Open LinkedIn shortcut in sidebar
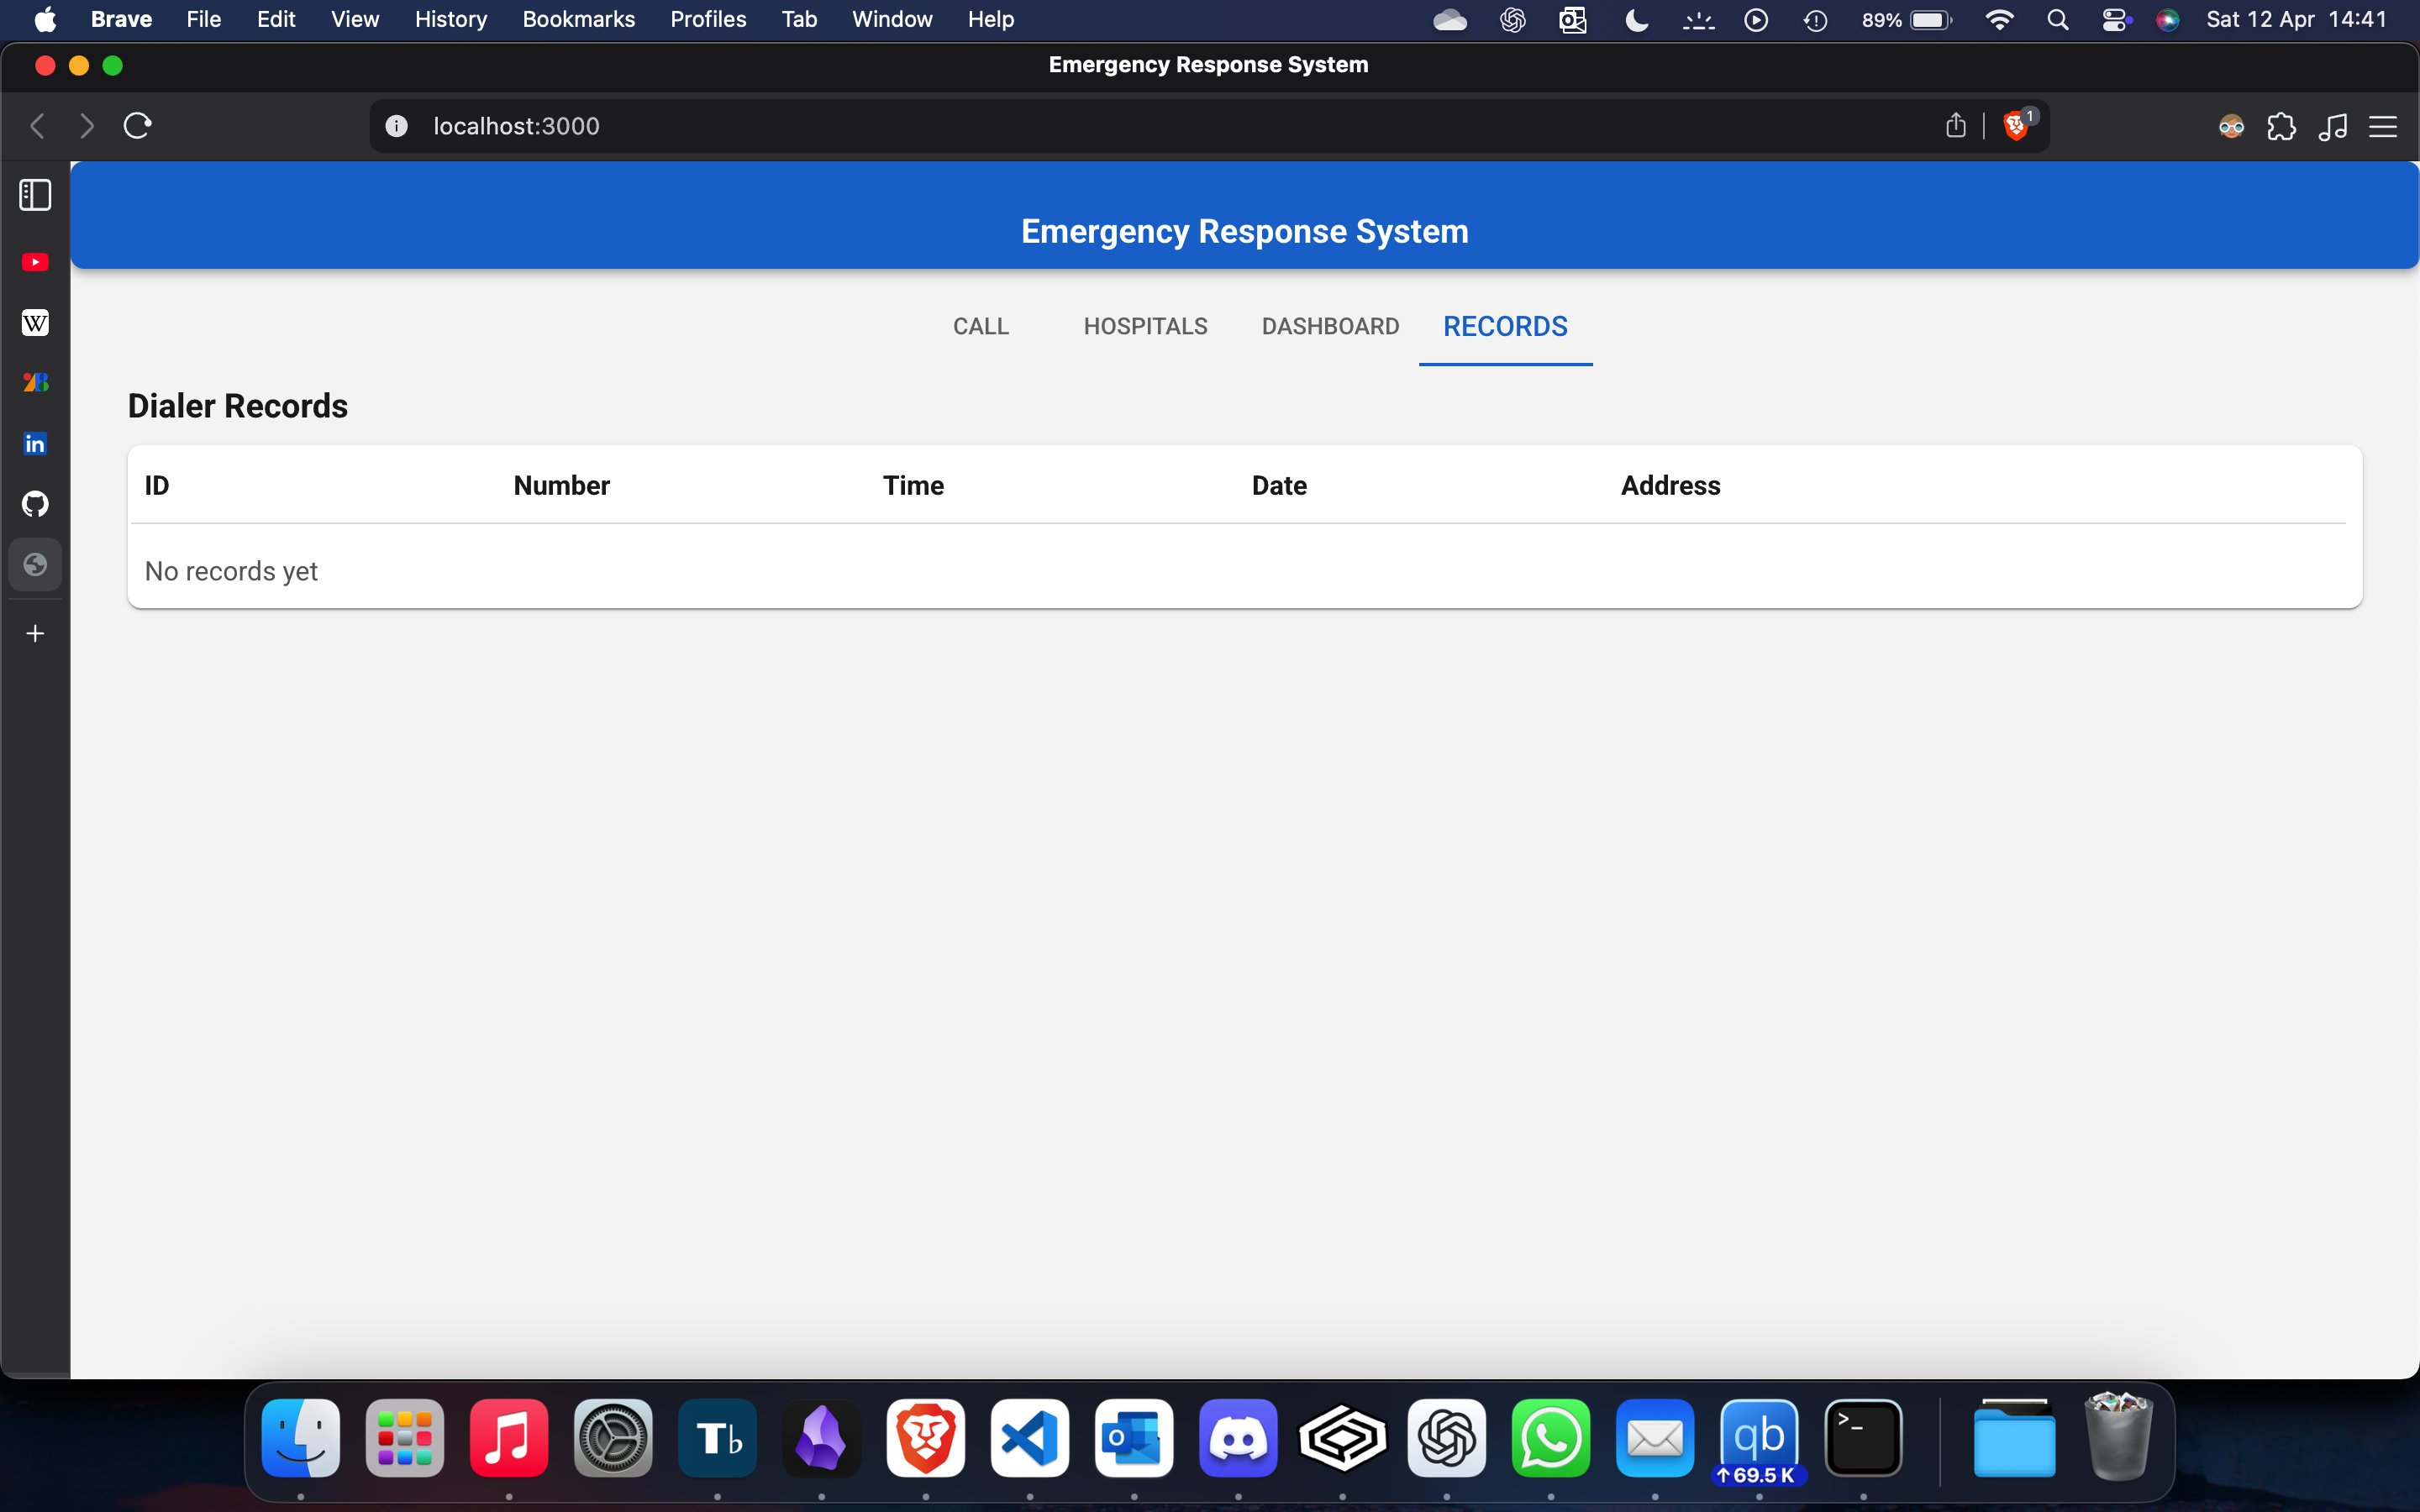This screenshot has height=1512, width=2420. point(35,443)
